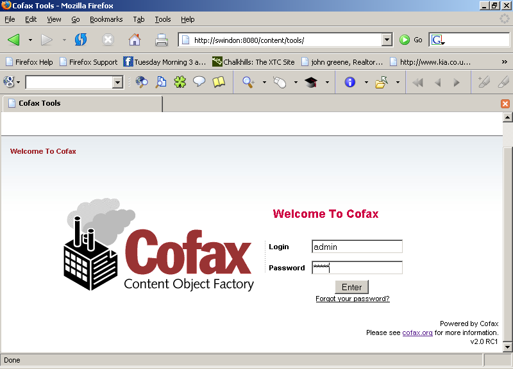Select the Cofax Tools tab
Screen dimensions: 513x369
(83, 104)
